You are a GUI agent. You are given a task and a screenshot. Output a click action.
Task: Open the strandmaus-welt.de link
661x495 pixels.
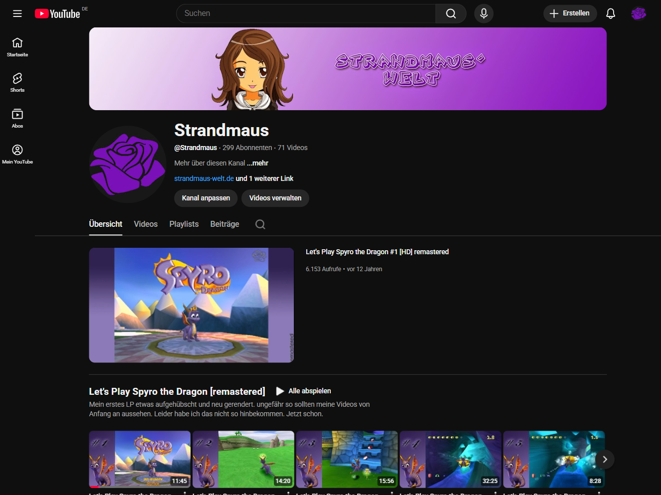[204, 178]
